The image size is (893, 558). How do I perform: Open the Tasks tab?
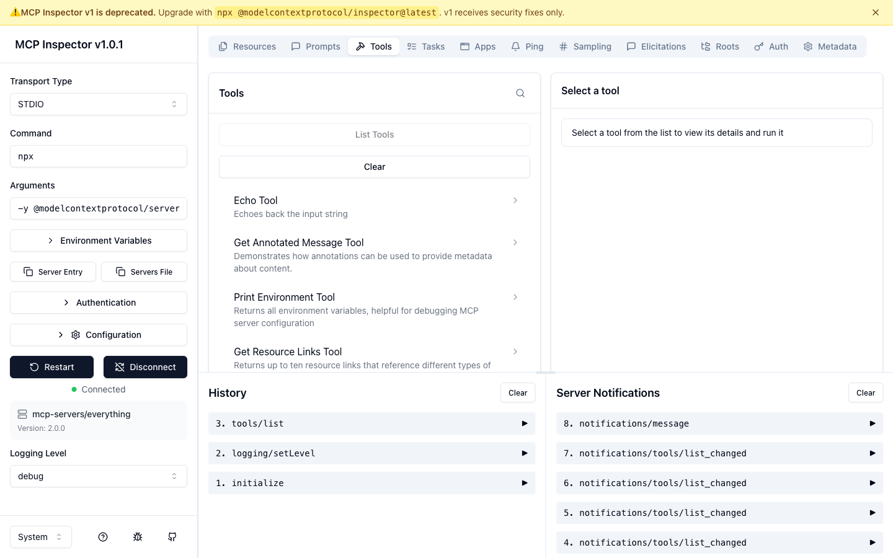pyautogui.click(x=426, y=46)
